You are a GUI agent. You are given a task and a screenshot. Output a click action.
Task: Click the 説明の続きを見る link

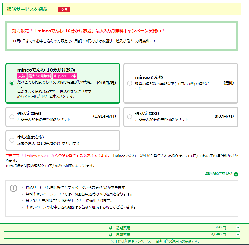218,174
